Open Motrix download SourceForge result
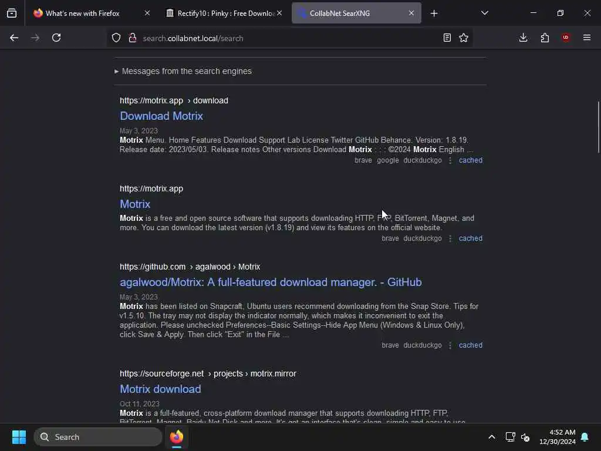This screenshot has width=601, height=451. pyautogui.click(x=160, y=389)
